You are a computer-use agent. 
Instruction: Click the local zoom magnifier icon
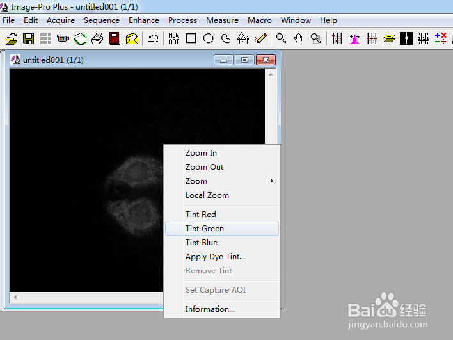315,38
